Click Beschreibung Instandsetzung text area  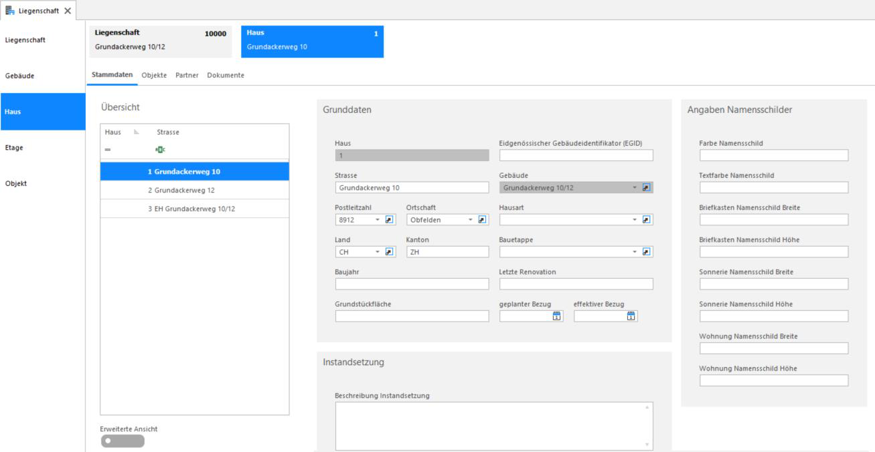[x=494, y=426]
